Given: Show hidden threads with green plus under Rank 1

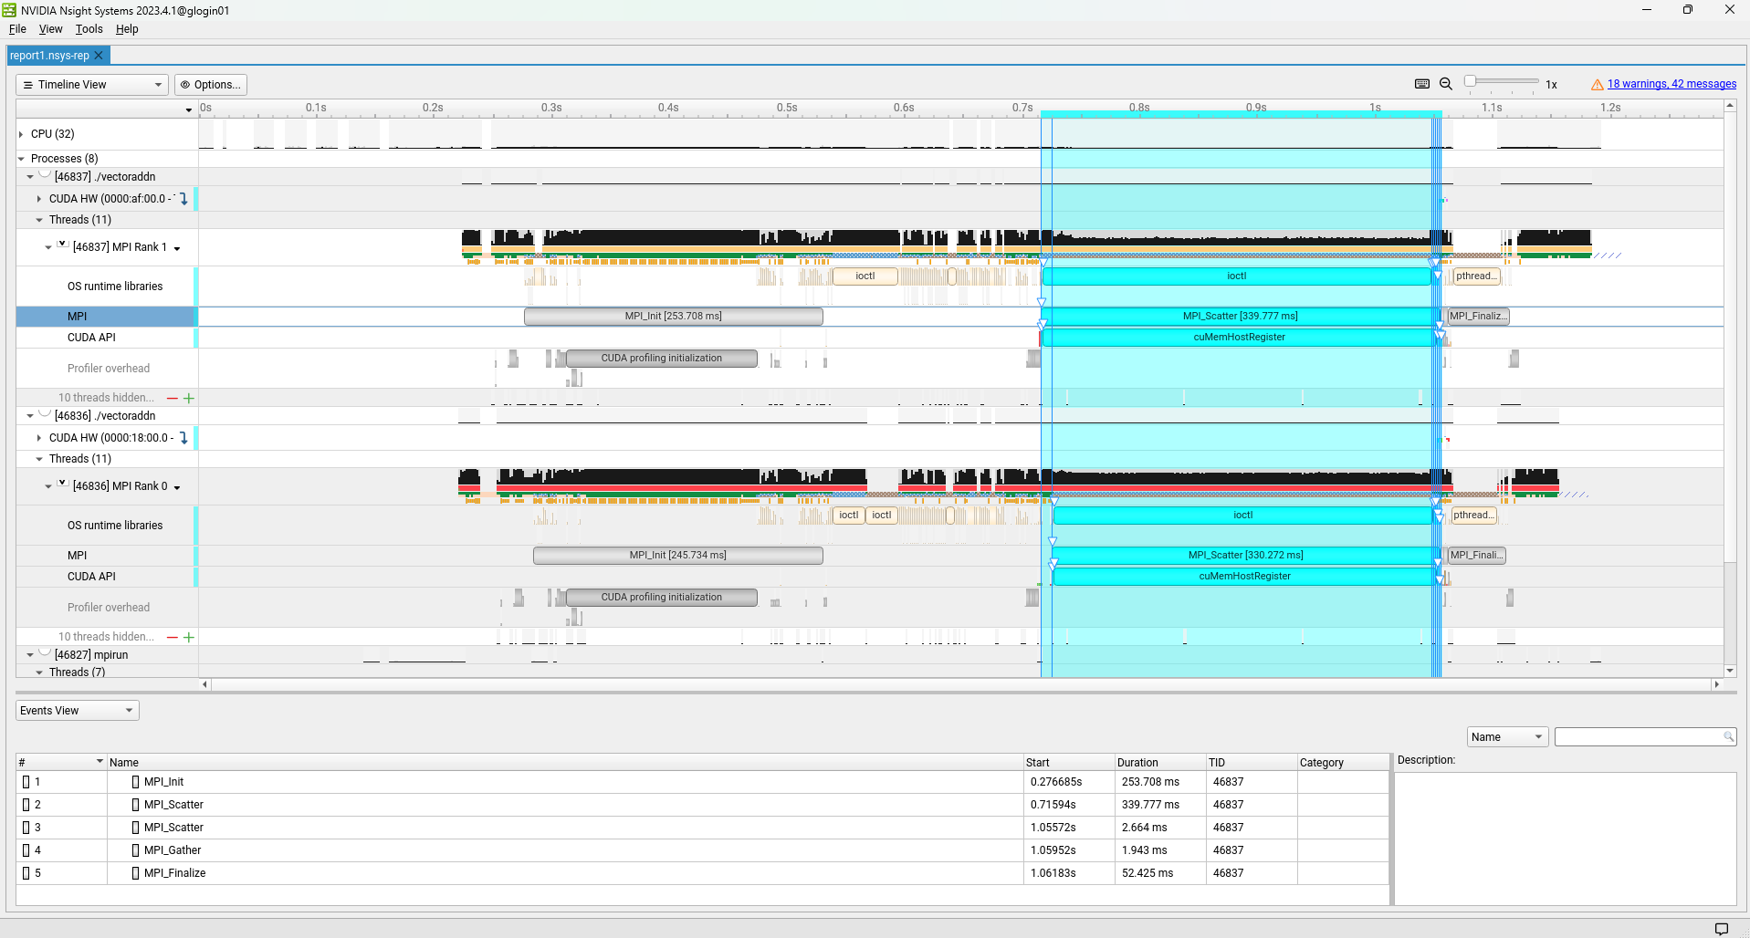Looking at the screenshot, I should coord(189,398).
